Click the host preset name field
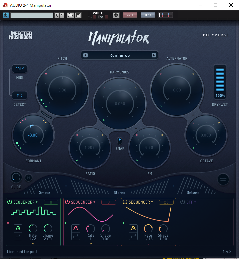 click(x=32, y=15)
